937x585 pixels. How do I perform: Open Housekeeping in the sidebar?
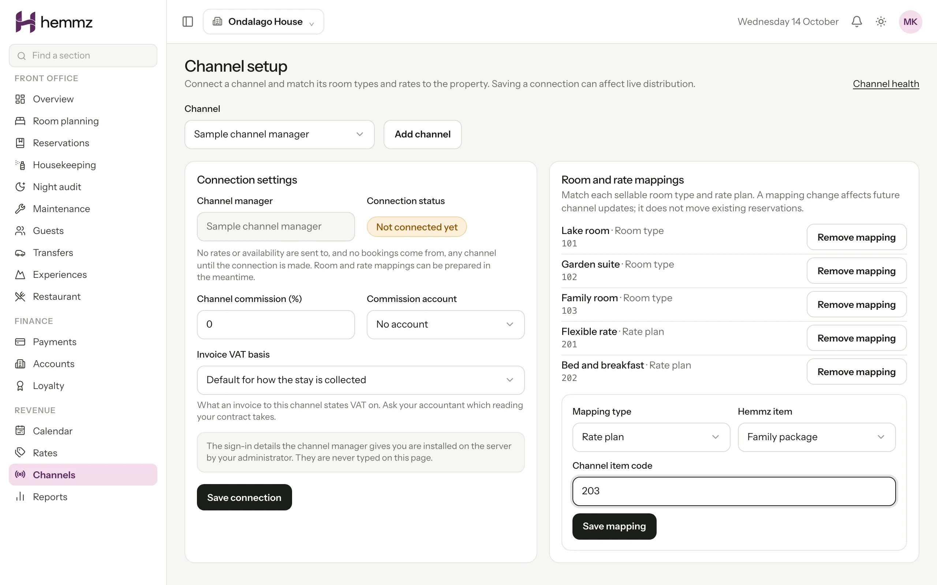pos(83,165)
